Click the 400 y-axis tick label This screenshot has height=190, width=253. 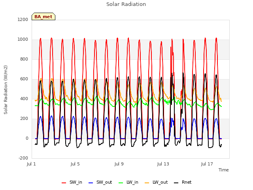click(24, 99)
